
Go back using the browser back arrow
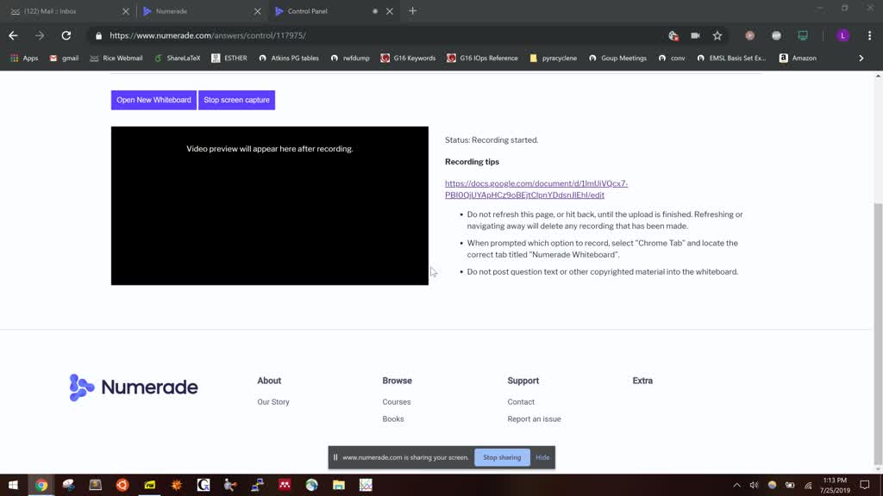[13, 35]
